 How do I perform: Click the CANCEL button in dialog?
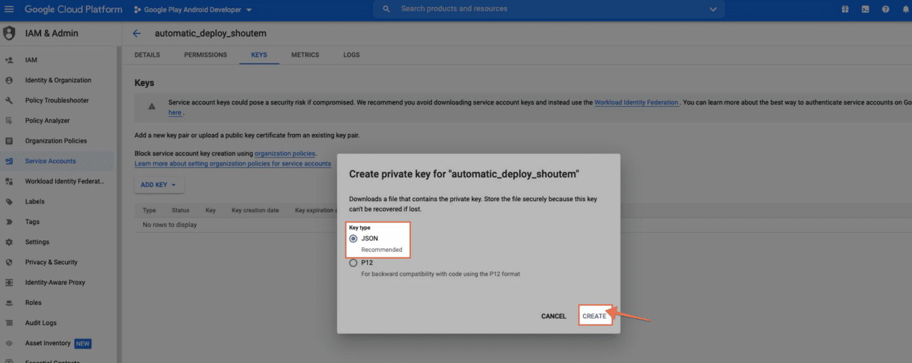point(554,316)
